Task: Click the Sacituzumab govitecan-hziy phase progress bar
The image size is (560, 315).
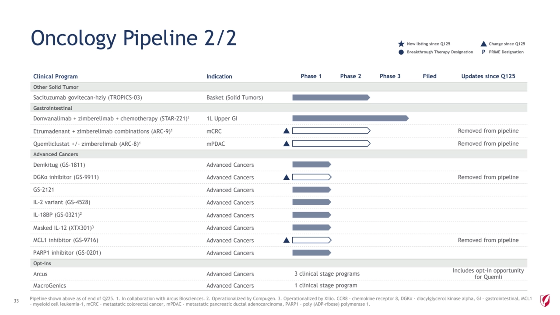Action: tap(331, 97)
